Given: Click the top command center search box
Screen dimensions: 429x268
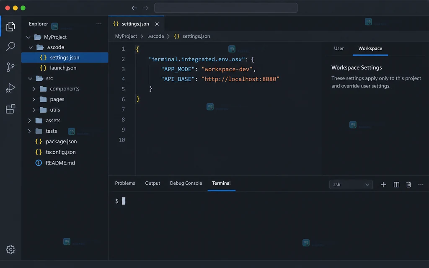Looking at the screenshot, I should click(x=226, y=8).
